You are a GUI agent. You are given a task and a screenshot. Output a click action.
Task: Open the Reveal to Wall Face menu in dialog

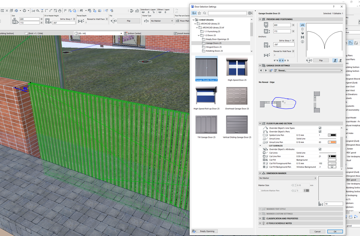[293, 51]
